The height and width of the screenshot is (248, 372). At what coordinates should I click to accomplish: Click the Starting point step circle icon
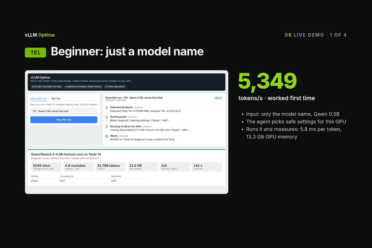(x=107, y=117)
